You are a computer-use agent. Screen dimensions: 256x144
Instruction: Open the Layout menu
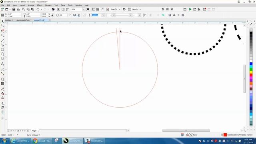click(22, 5)
